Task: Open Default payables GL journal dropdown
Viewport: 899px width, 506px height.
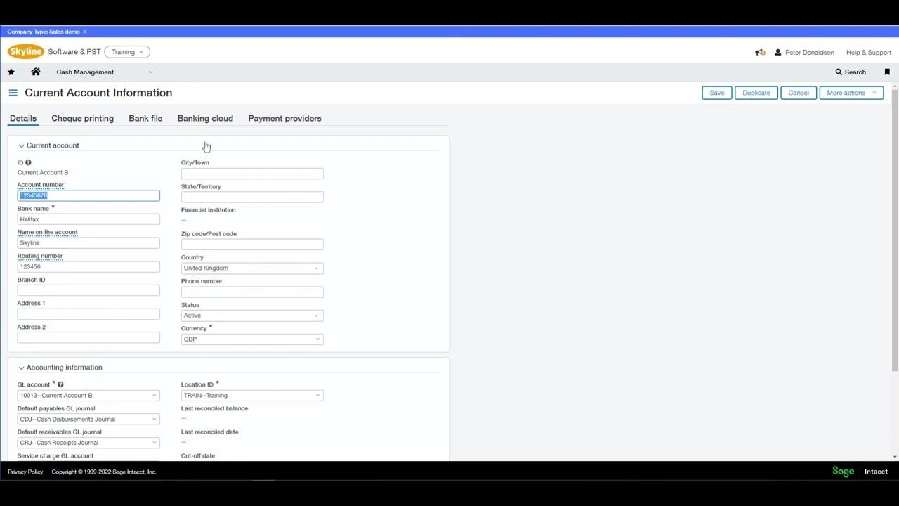Action: pyautogui.click(x=88, y=420)
